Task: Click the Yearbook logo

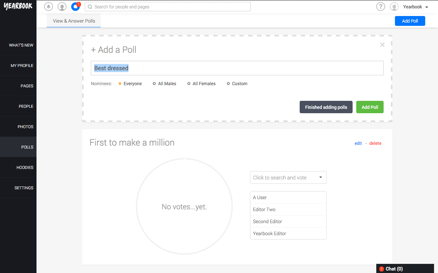Action: tap(18, 6)
